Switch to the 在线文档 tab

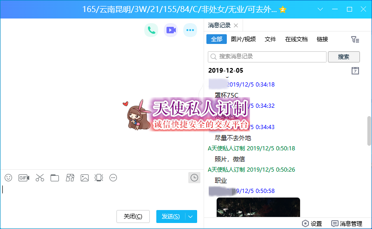(296, 39)
